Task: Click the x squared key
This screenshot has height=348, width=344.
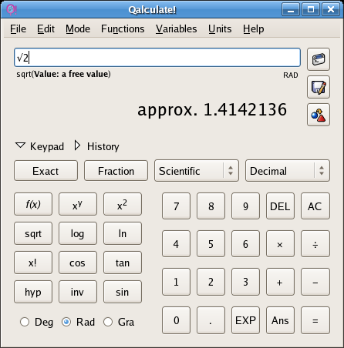Action: [x=123, y=204]
